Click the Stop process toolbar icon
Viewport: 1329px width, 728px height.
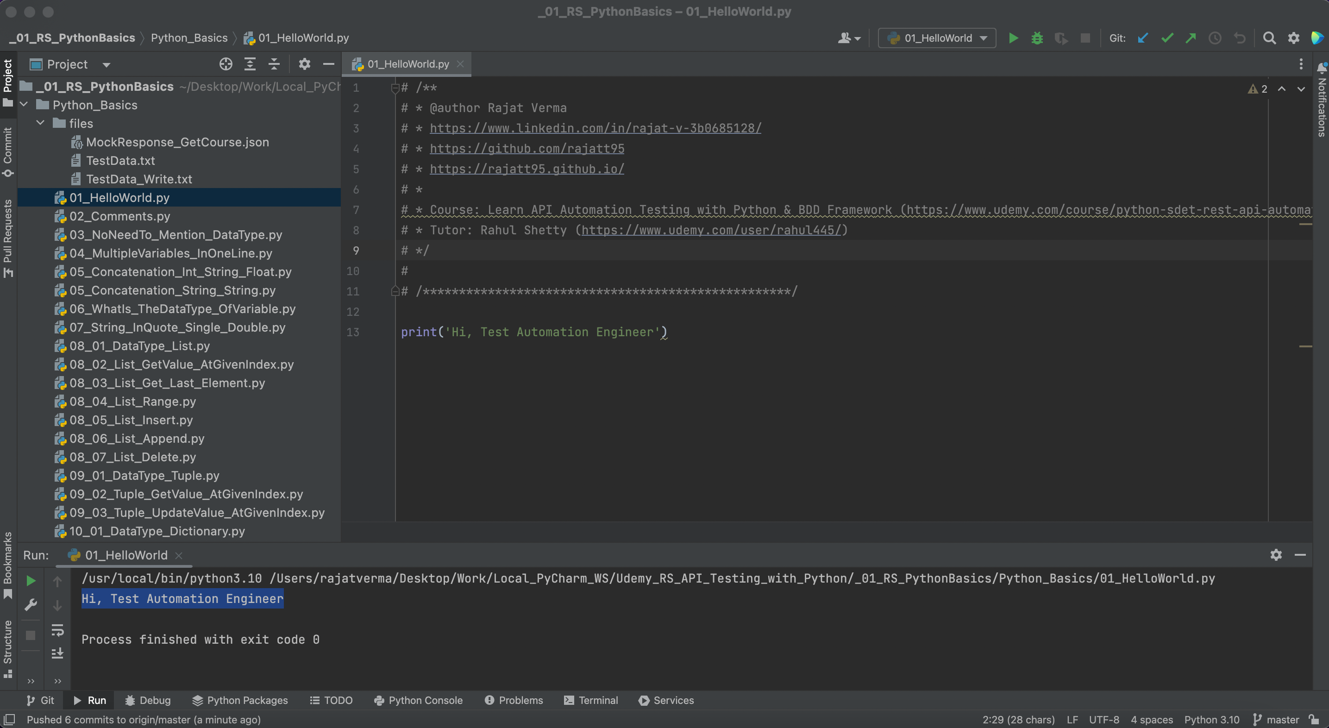[x=1085, y=38]
